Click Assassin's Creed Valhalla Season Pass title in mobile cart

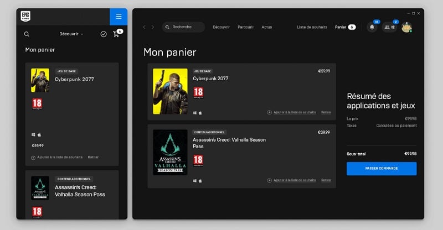pos(80,191)
